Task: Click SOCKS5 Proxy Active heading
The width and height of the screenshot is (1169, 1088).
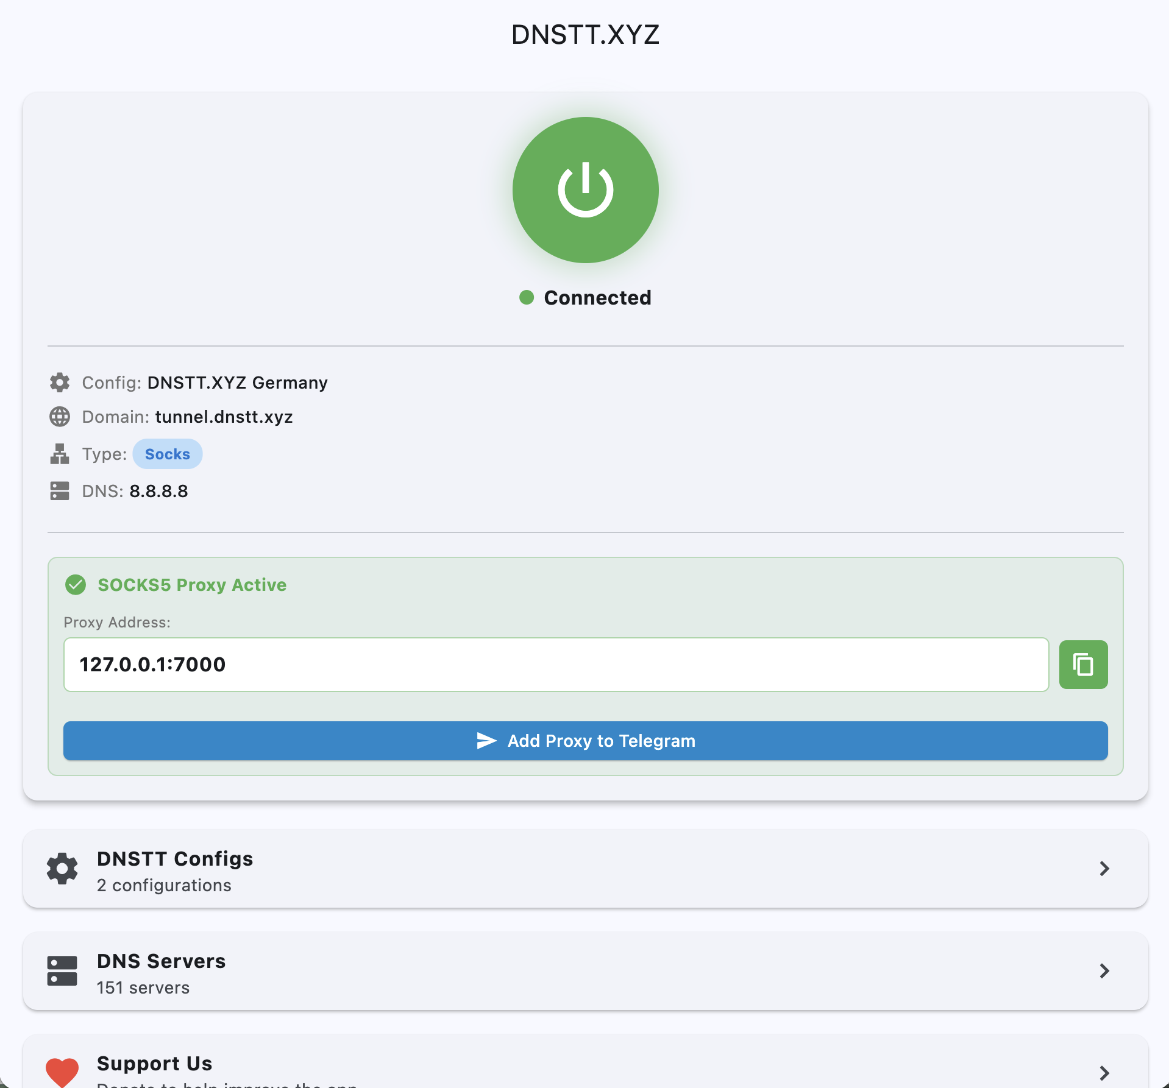Action: [192, 585]
